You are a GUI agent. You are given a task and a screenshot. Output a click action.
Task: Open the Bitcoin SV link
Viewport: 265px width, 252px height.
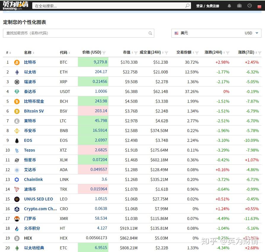tap(34, 111)
